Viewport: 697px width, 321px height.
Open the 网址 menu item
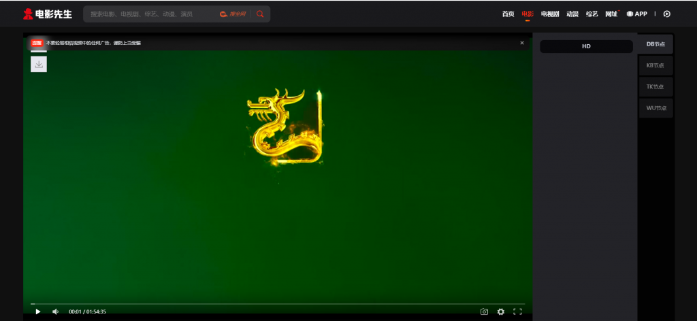612,14
